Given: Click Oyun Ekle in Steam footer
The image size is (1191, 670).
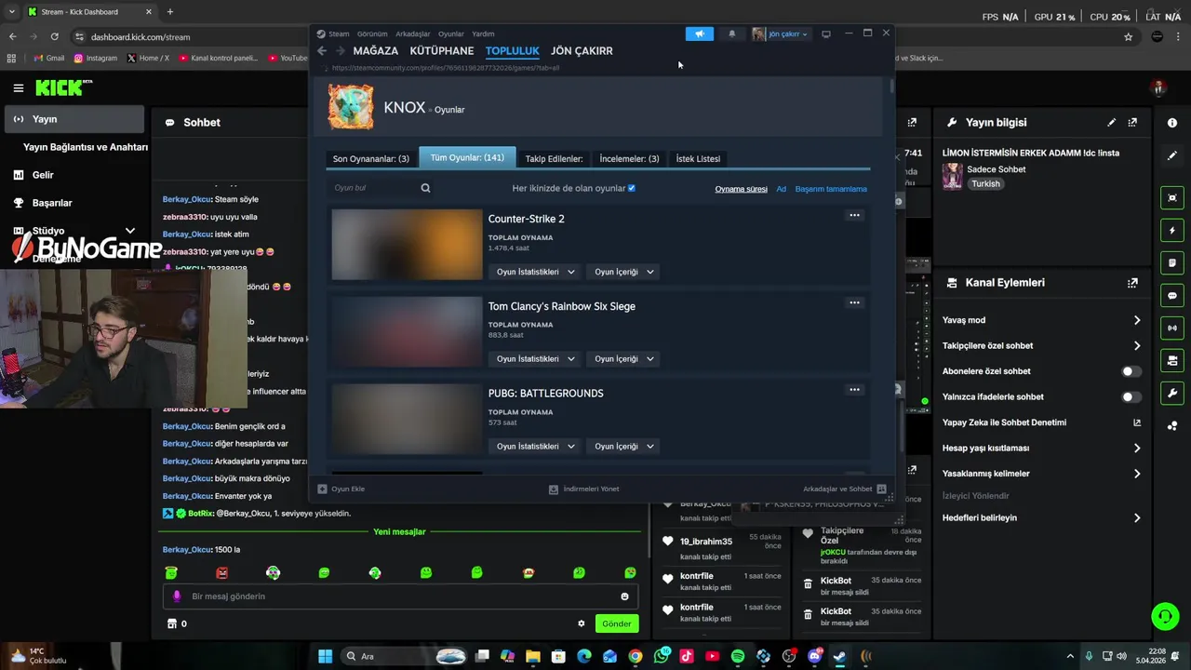Looking at the screenshot, I should click(x=341, y=489).
